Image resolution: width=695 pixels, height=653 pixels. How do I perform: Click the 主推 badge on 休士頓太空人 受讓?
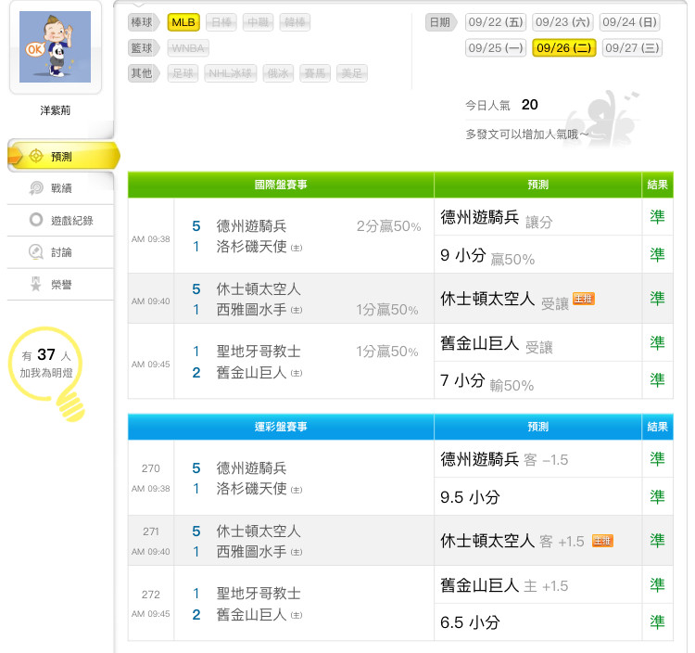click(583, 299)
